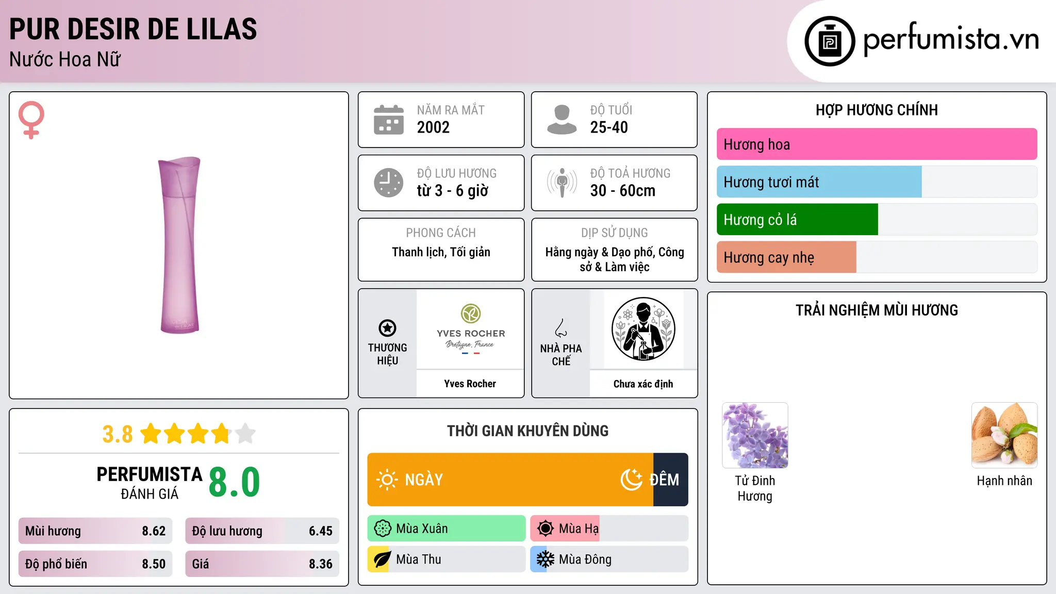This screenshot has height=594, width=1056.
Task: Click the first gold rating star
Action: [151, 434]
